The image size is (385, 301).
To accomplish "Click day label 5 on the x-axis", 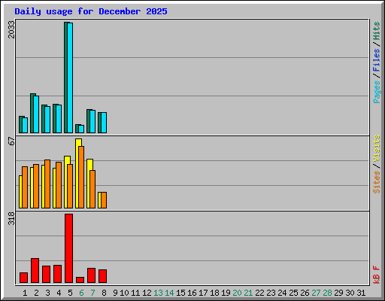I will [x=70, y=293].
